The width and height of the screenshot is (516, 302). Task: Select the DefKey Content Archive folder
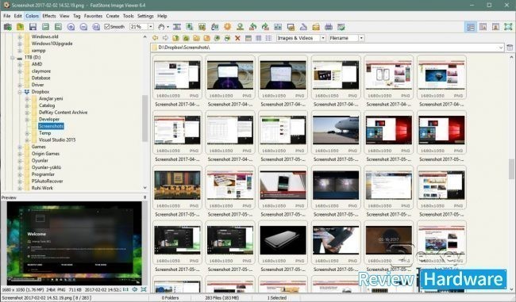[64, 113]
